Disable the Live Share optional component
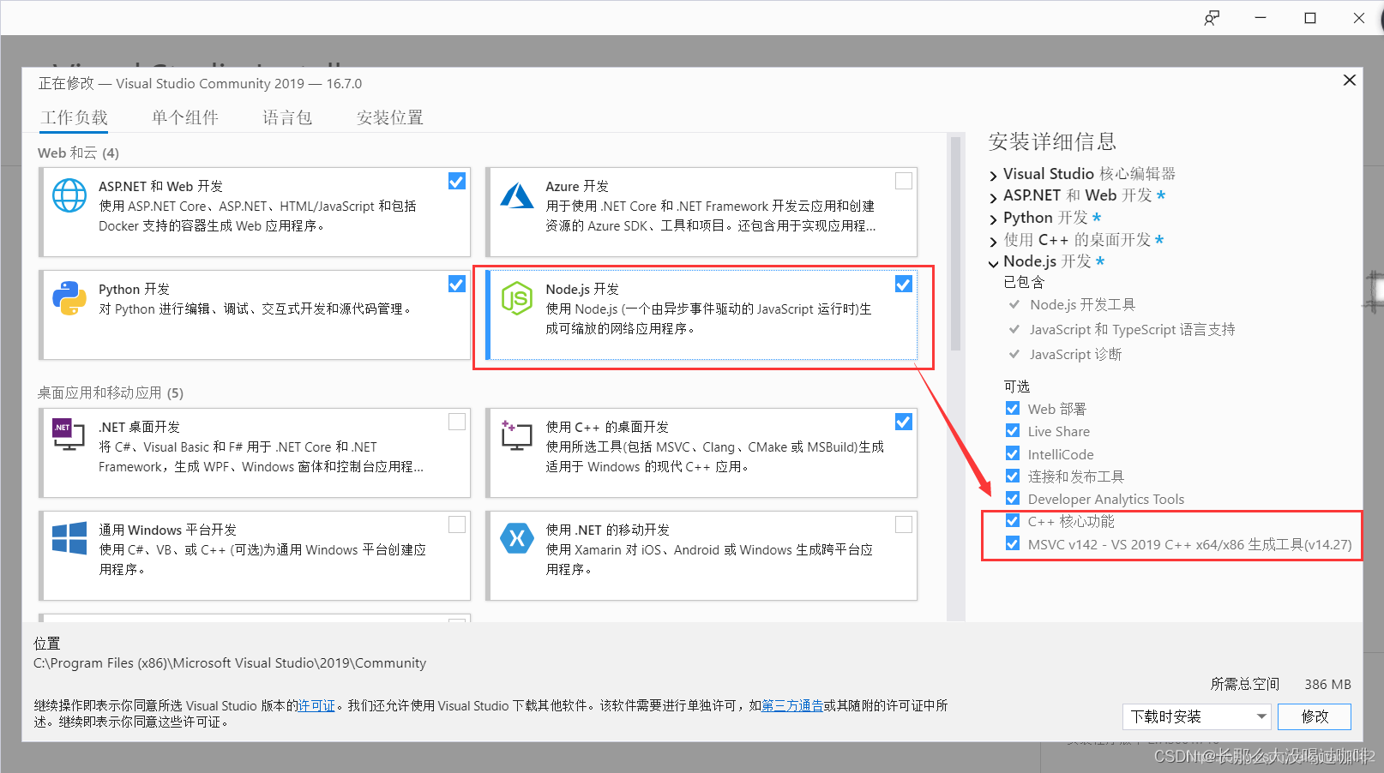 tap(1013, 431)
